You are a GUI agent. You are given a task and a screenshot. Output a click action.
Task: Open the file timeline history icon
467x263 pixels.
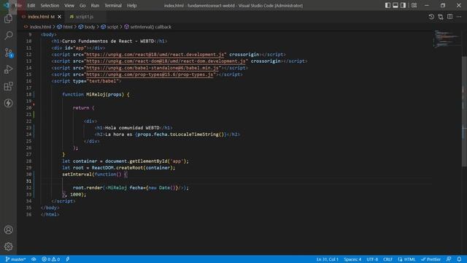click(431, 17)
